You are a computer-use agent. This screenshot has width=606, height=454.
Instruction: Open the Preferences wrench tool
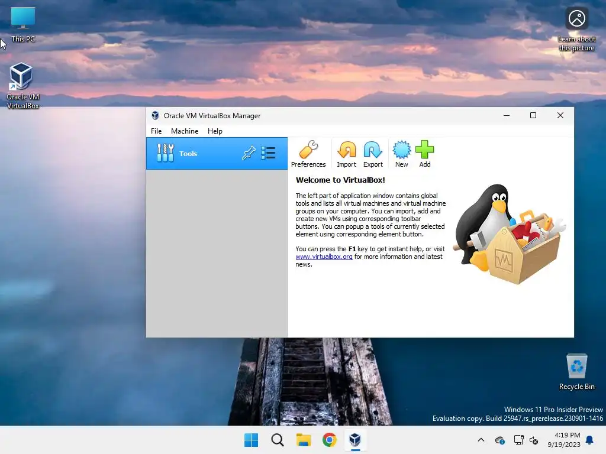(x=308, y=154)
